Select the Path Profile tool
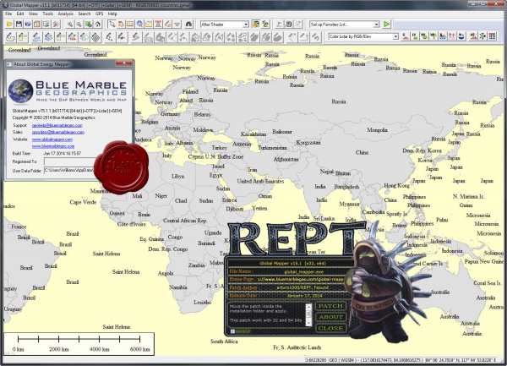 click(149, 25)
